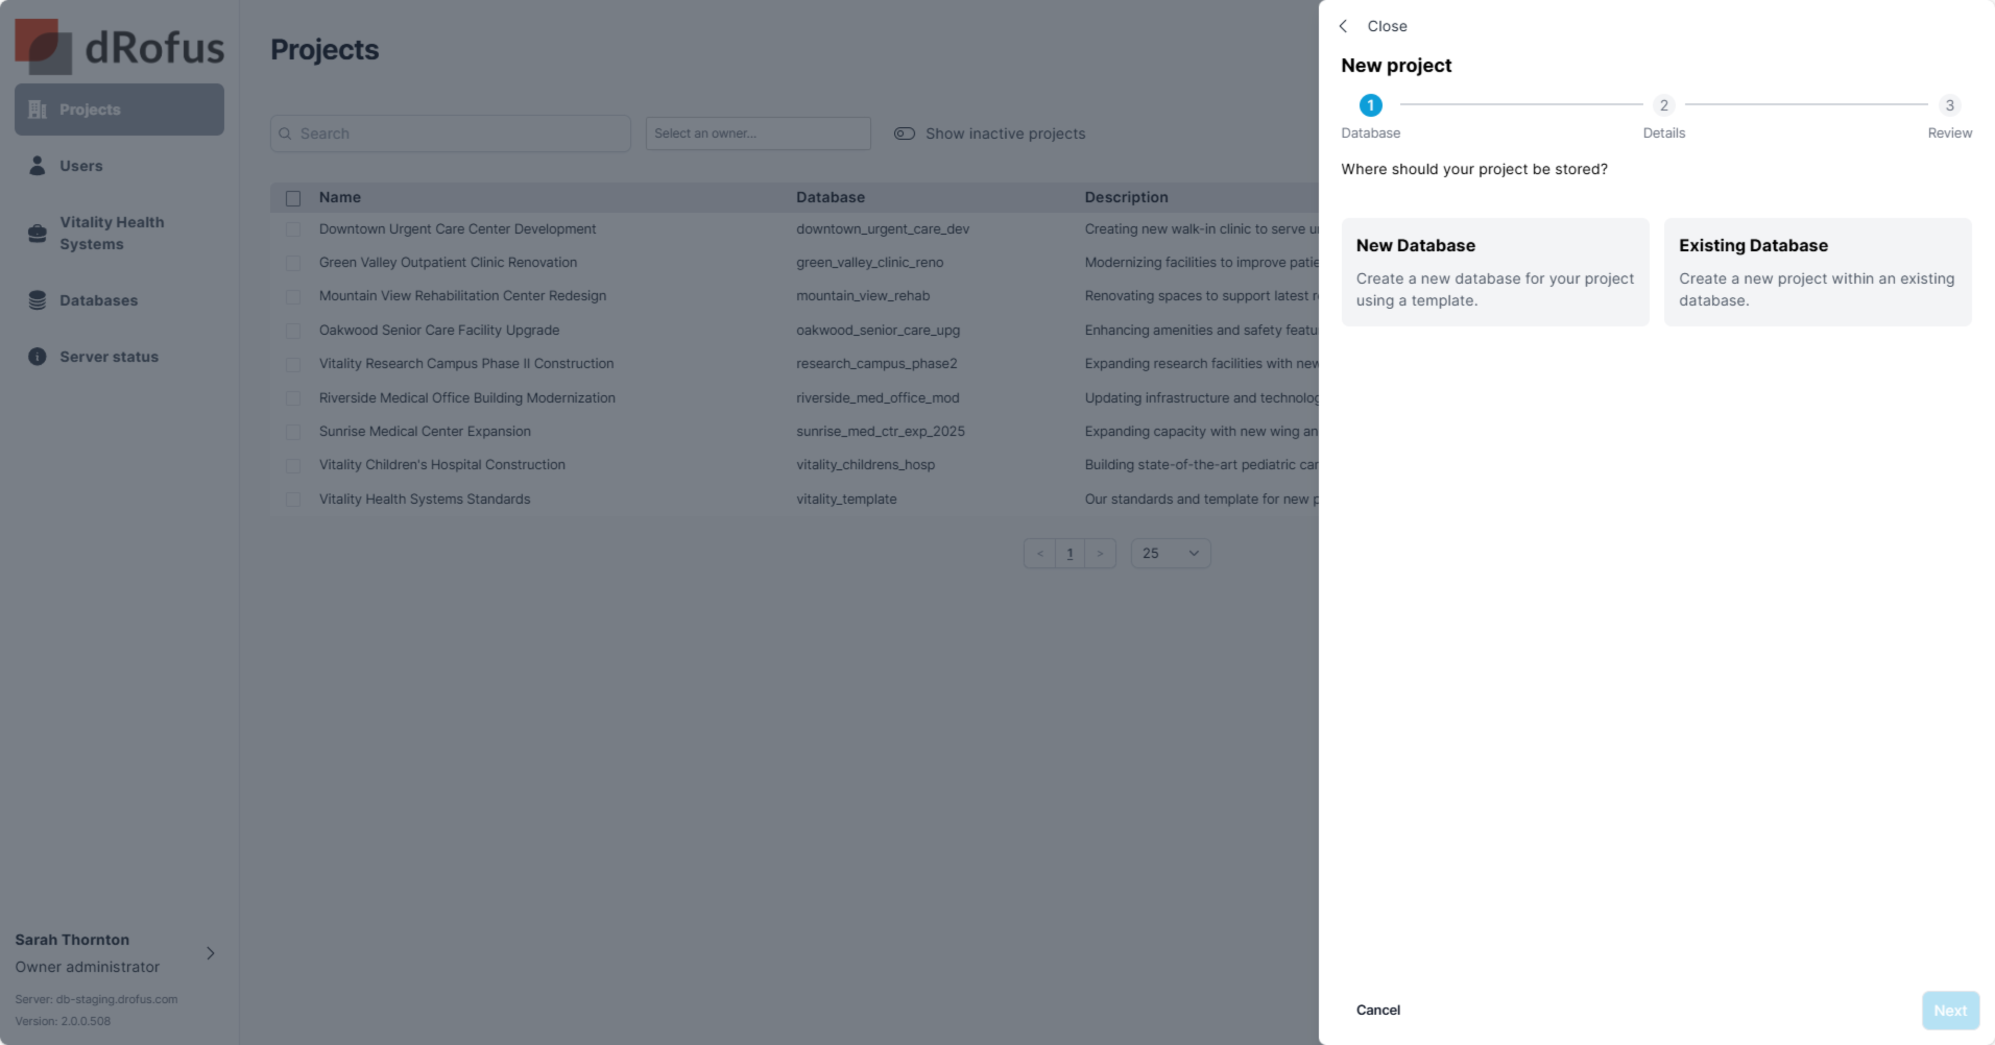Click the search magnifier icon
The image size is (1995, 1045).
tap(285, 133)
